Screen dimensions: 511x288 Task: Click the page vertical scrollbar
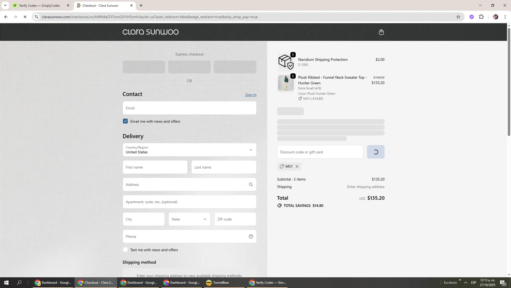(x=509, y=82)
